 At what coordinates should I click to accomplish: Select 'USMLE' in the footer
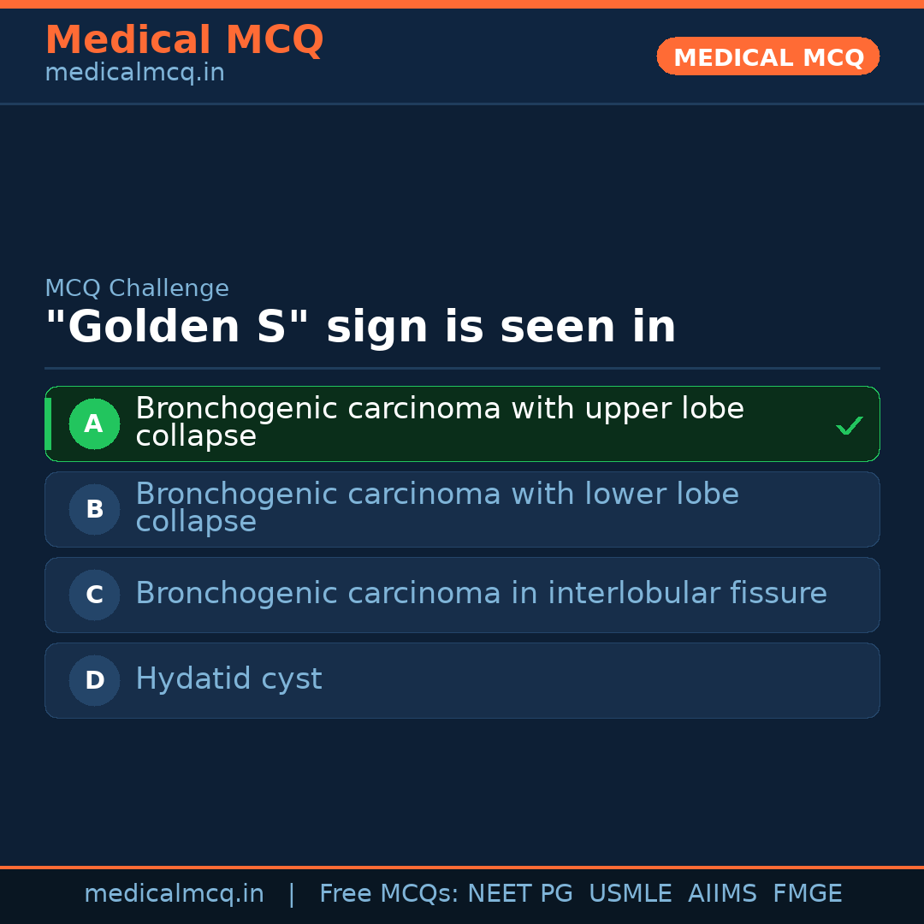(x=630, y=893)
